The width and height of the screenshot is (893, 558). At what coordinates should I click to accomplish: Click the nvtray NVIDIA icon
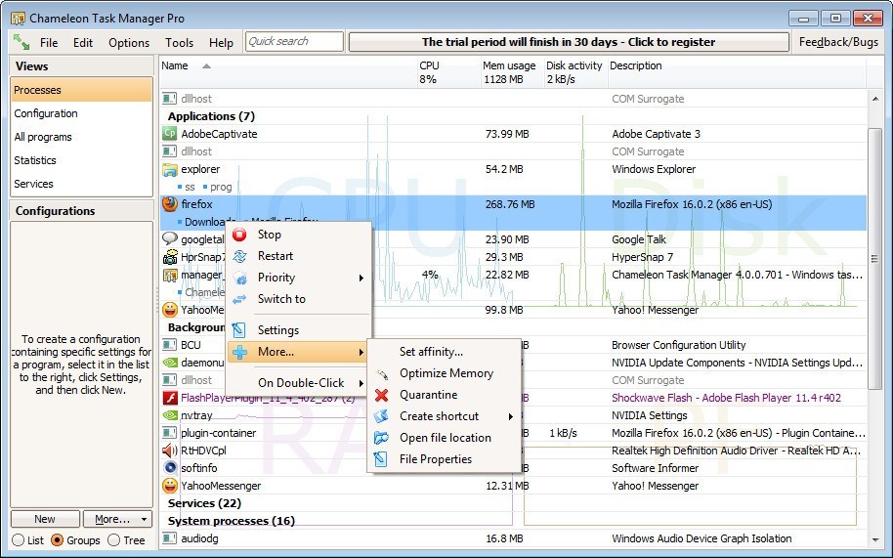170,415
